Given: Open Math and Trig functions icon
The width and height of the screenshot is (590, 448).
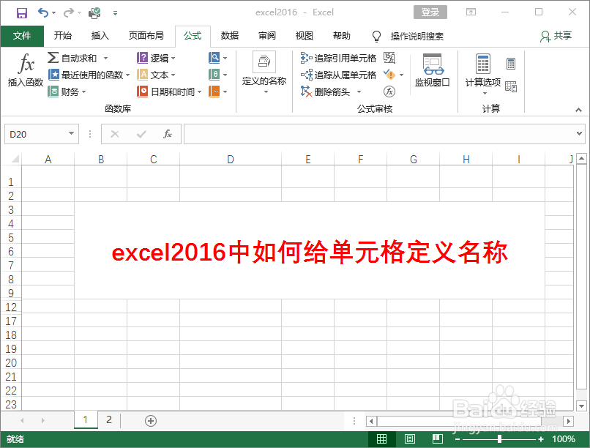Looking at the screenshot, I should coord(214,75).
